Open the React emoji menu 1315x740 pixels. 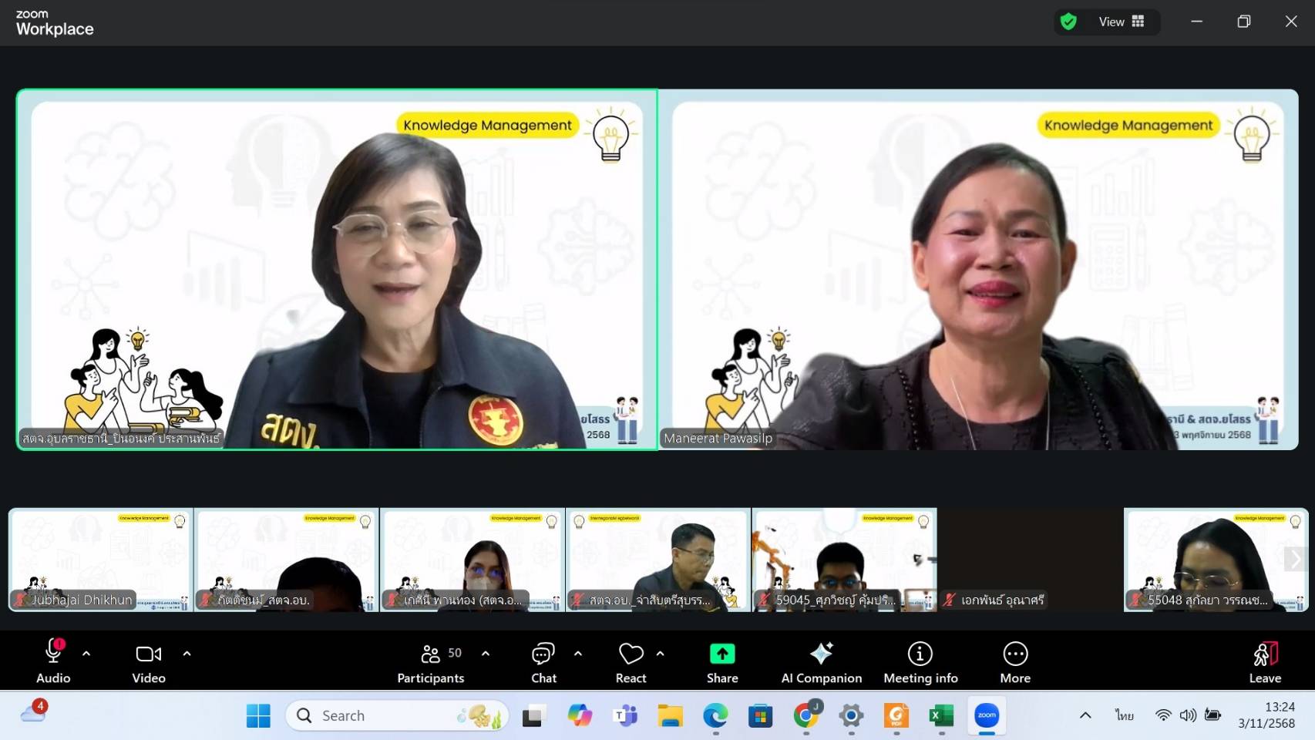631,663
